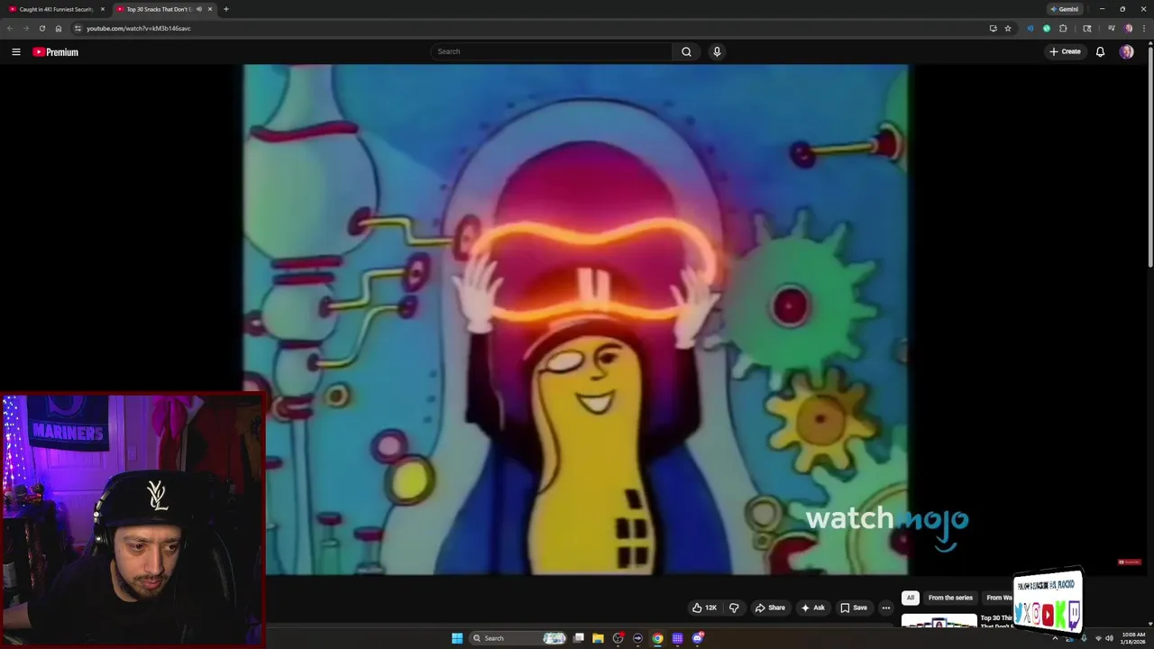Save the video to a playlist
This screenshot has width=1154, height=649.
pyautogui.click(x=853, y=608)
